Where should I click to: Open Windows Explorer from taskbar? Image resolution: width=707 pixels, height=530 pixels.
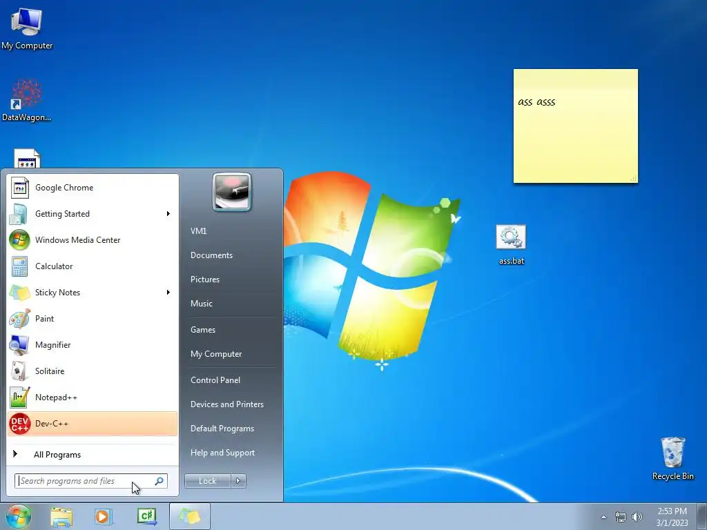61,517
